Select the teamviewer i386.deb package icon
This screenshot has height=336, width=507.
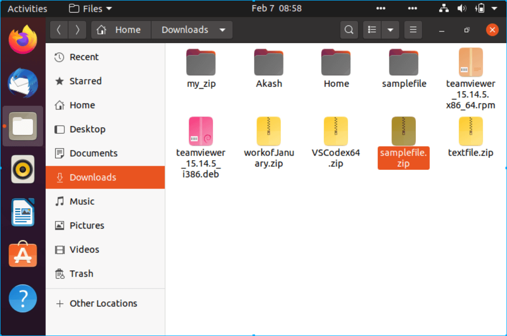click(201, 131)
